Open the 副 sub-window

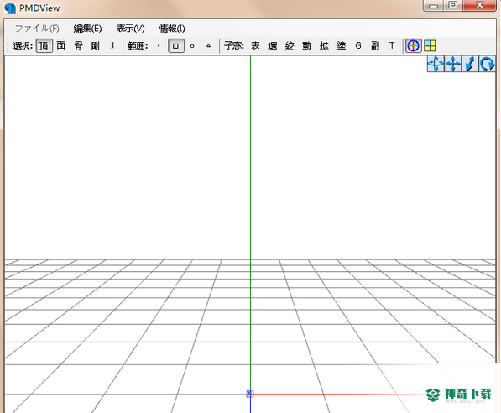pyautogui.click(x=375, y=45)
